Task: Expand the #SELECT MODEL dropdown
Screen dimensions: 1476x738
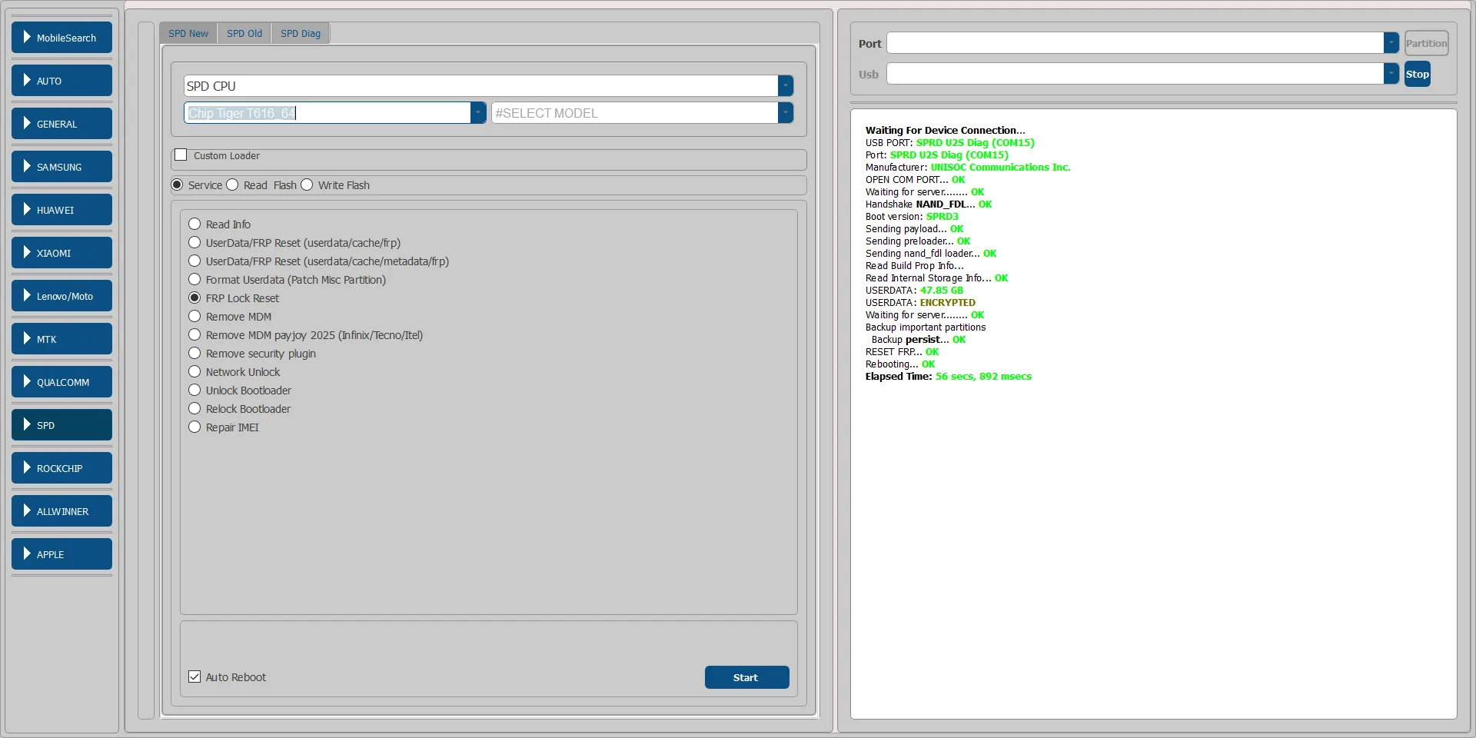Action: [x=785, y=113]
